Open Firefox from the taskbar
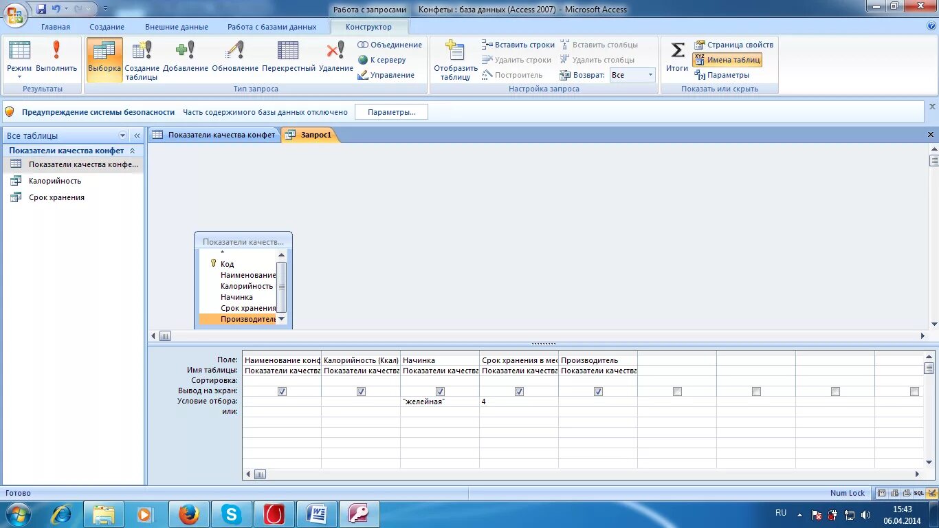The image size is (939, 528). click(x=188, y=514)
